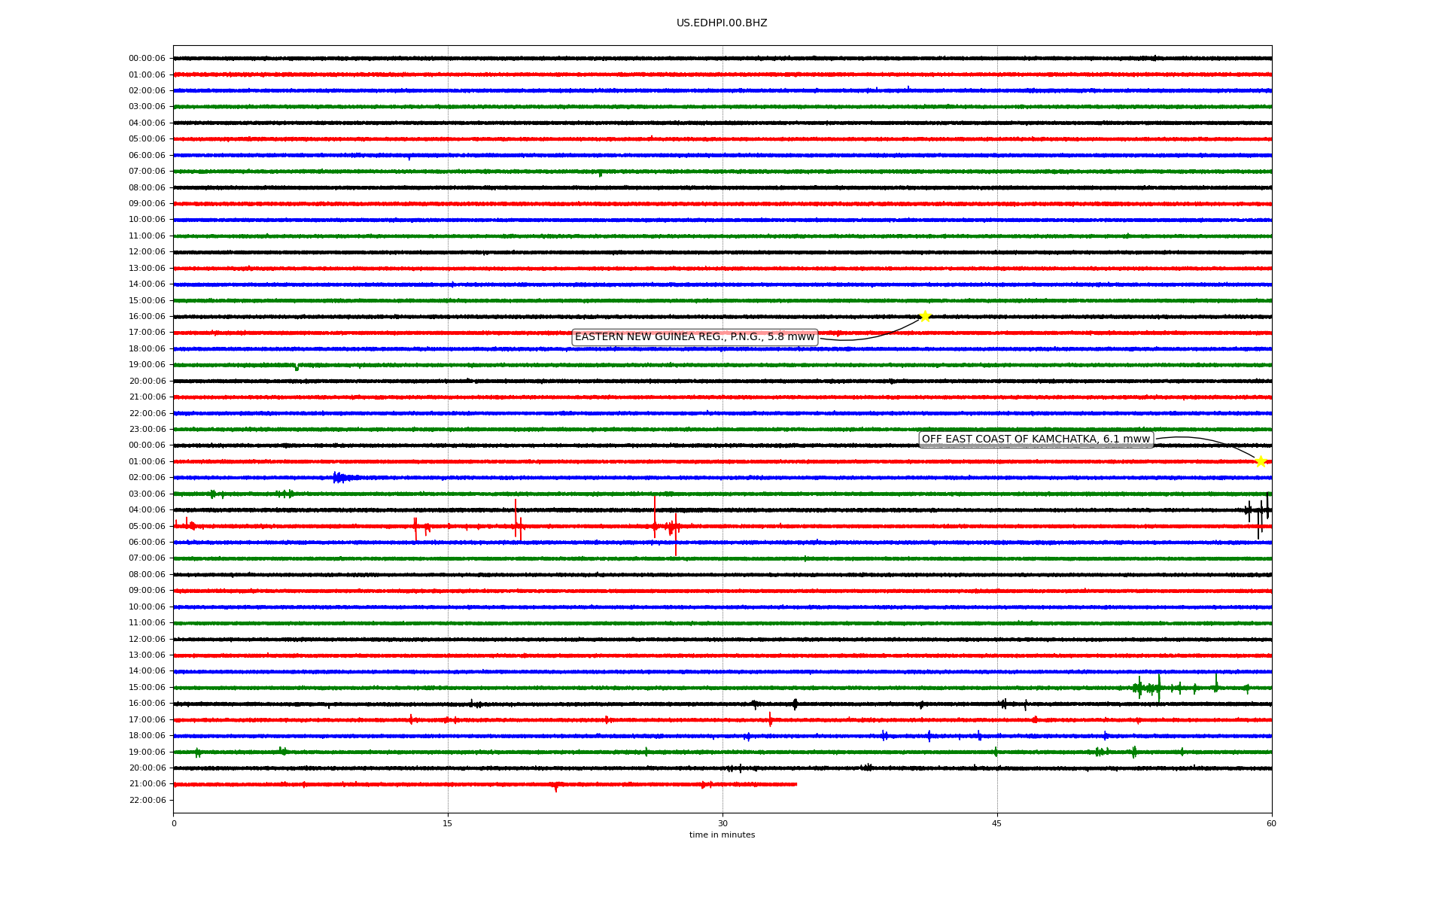Select the OFF EAST COAST OF KAMCHATKA annotation
This screenshot has height=903, width=1445.
(x=1036, y=439)
